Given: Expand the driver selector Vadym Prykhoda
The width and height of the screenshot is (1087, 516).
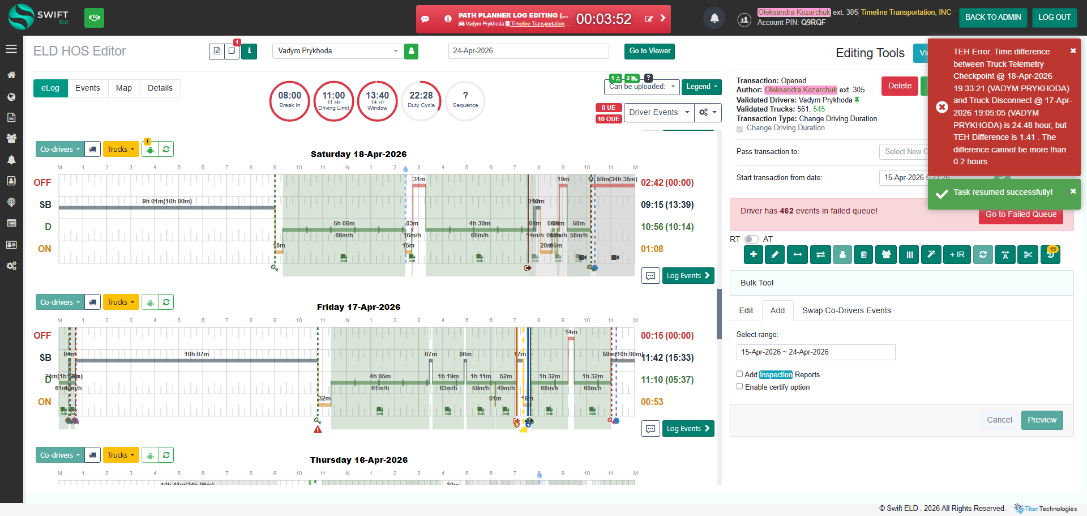Looking at the screenshot, I should pos(338,51).
